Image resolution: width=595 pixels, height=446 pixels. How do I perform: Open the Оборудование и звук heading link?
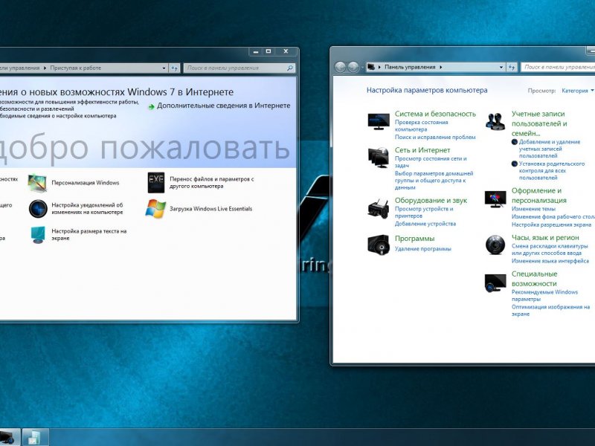coord(431,200)
